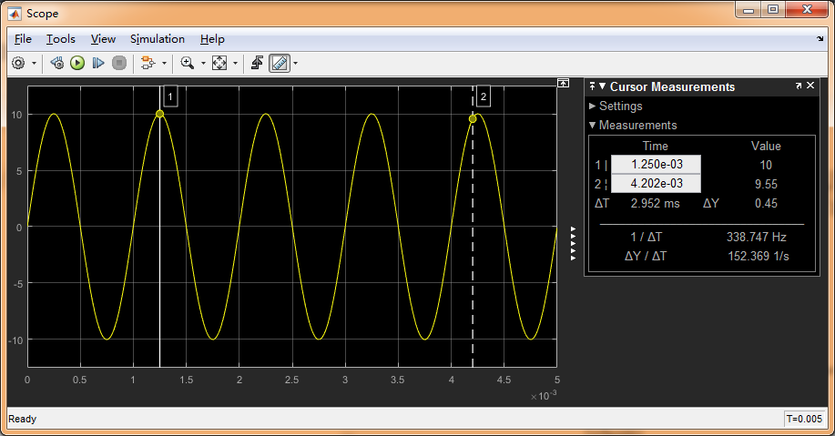Toggle the Cursor Measurements ruler button
Viewport: 835px width, 436px height.
[280, 63]
